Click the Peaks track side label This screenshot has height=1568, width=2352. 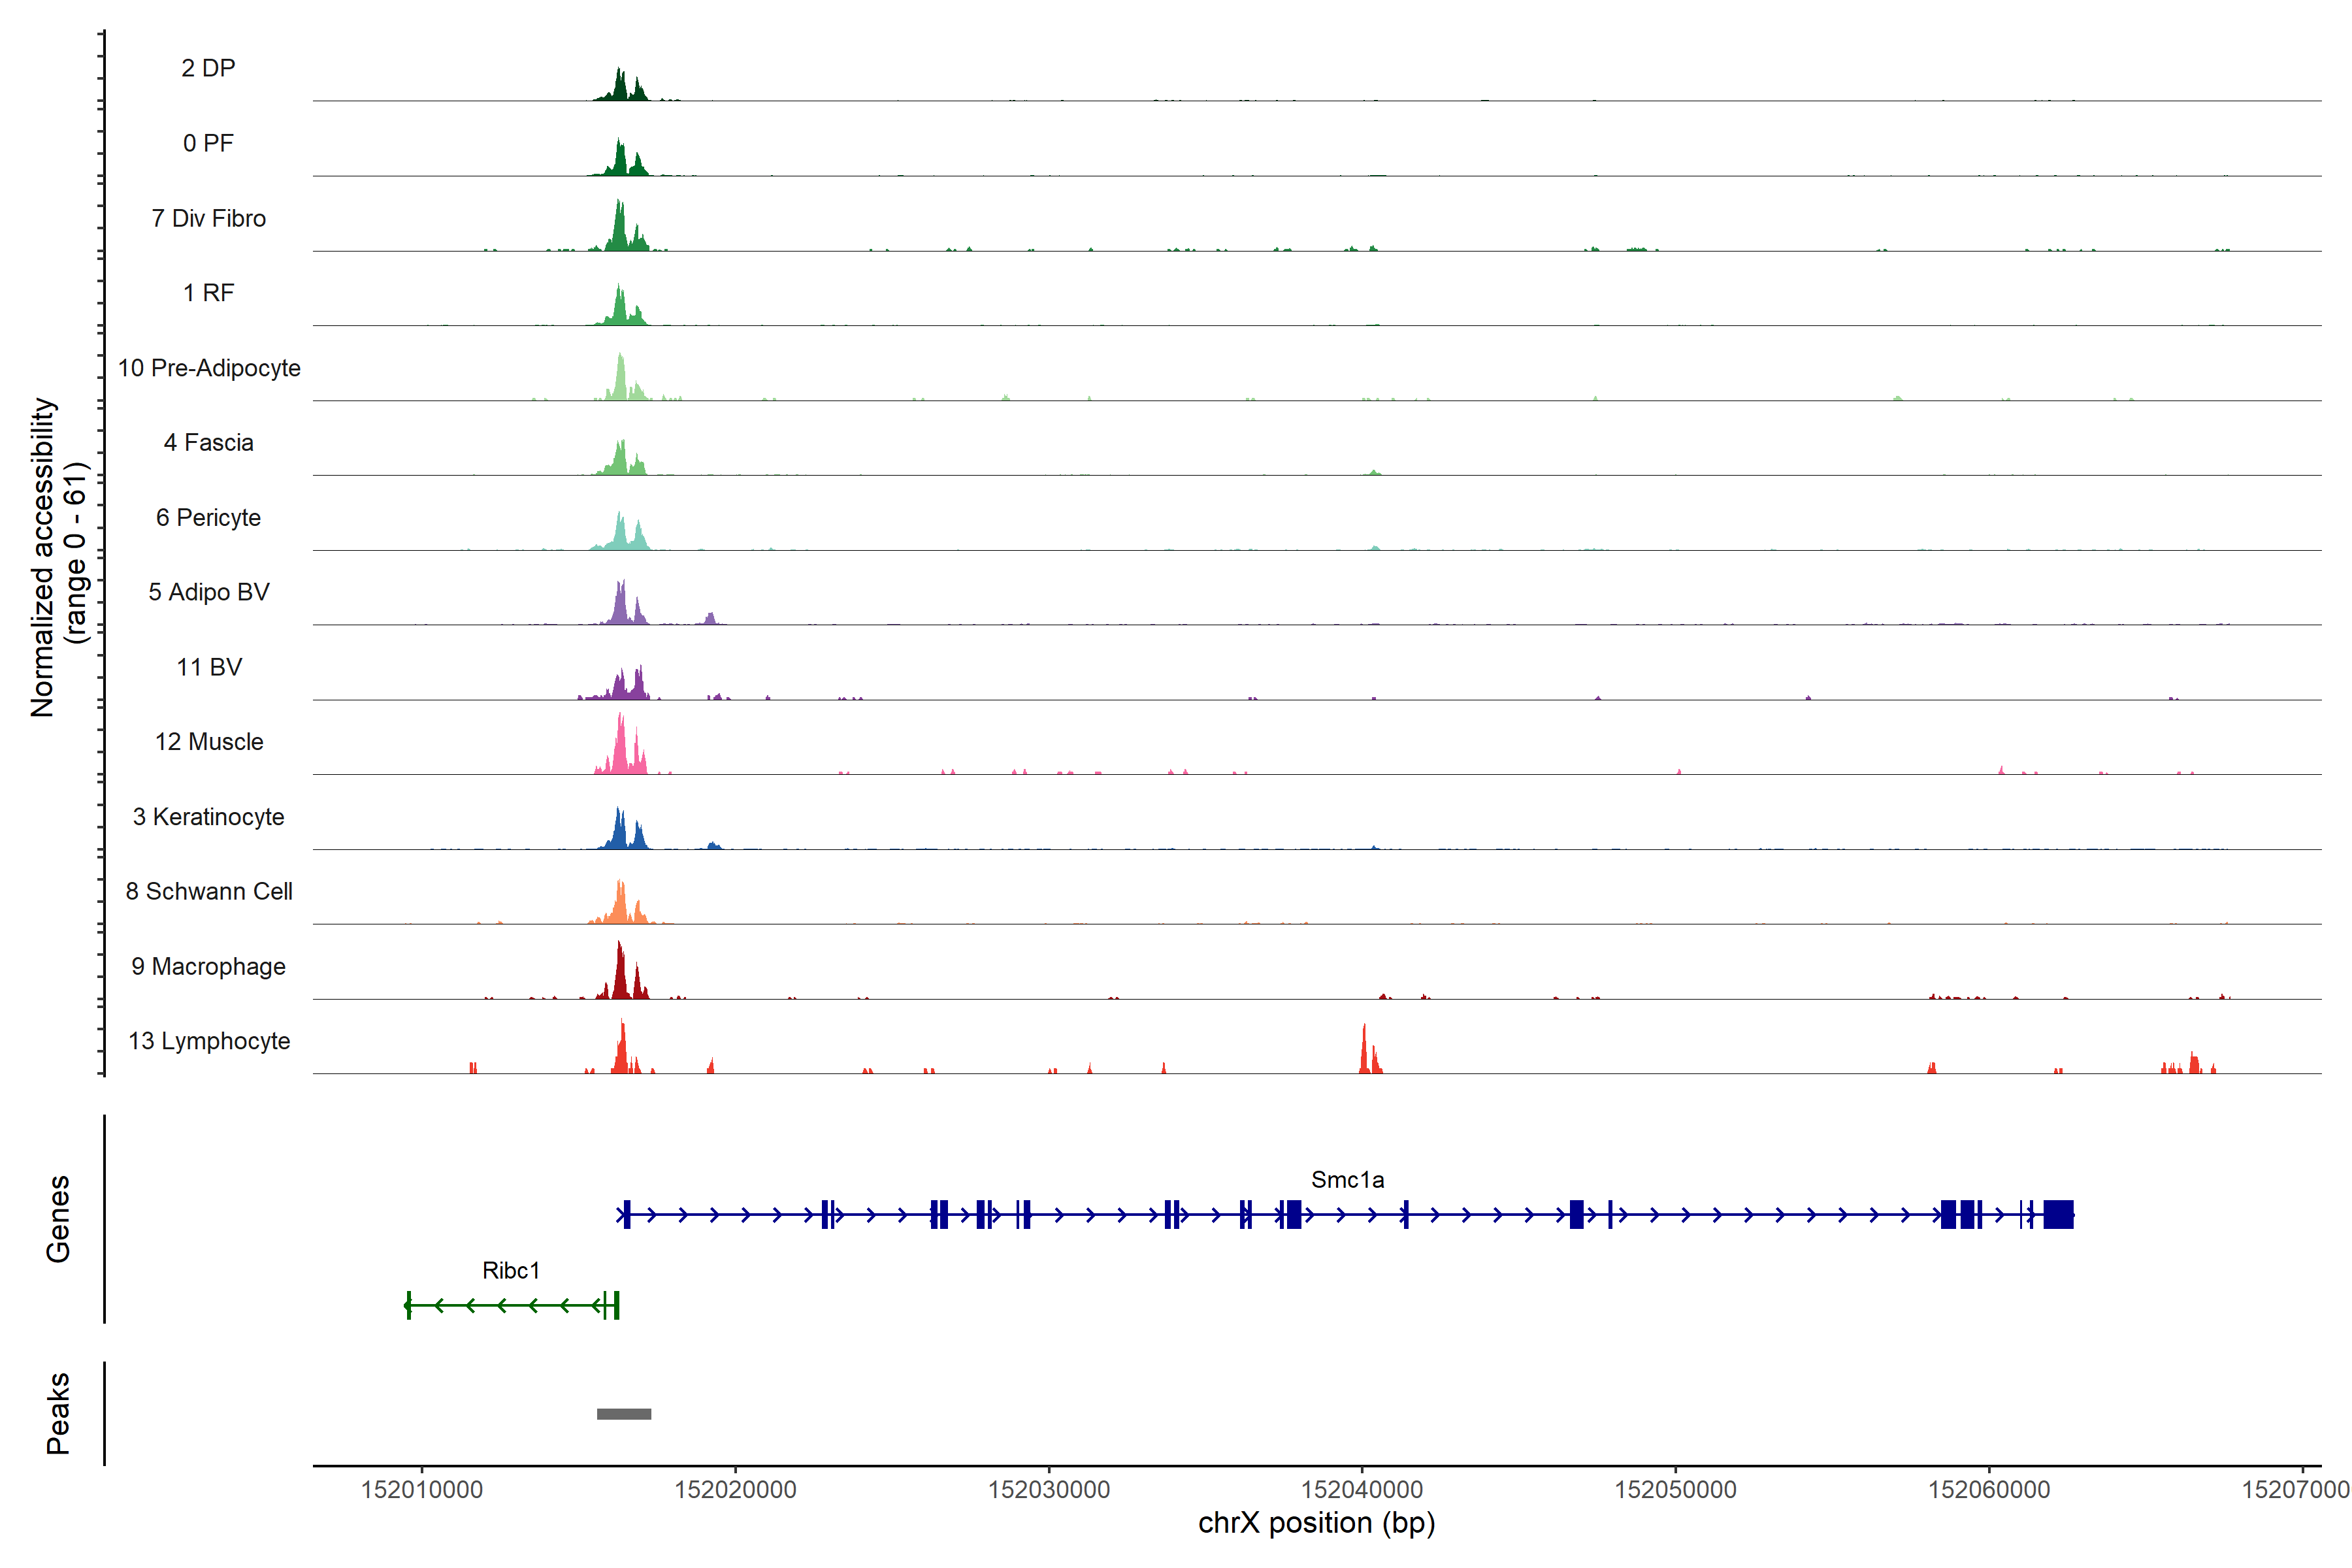58,1412
